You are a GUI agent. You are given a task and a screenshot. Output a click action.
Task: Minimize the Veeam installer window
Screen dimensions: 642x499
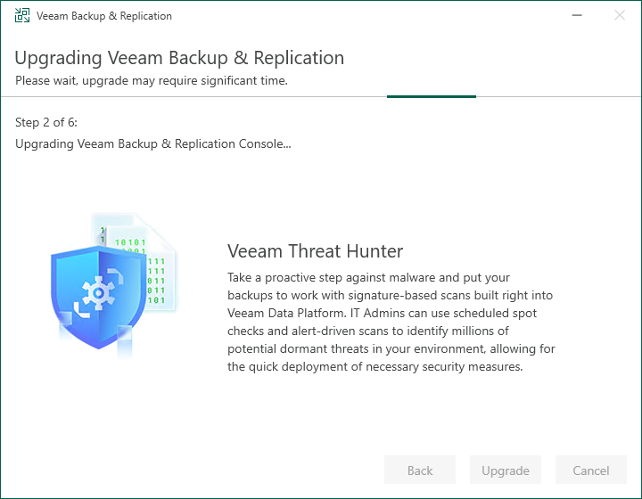[577, 15]
